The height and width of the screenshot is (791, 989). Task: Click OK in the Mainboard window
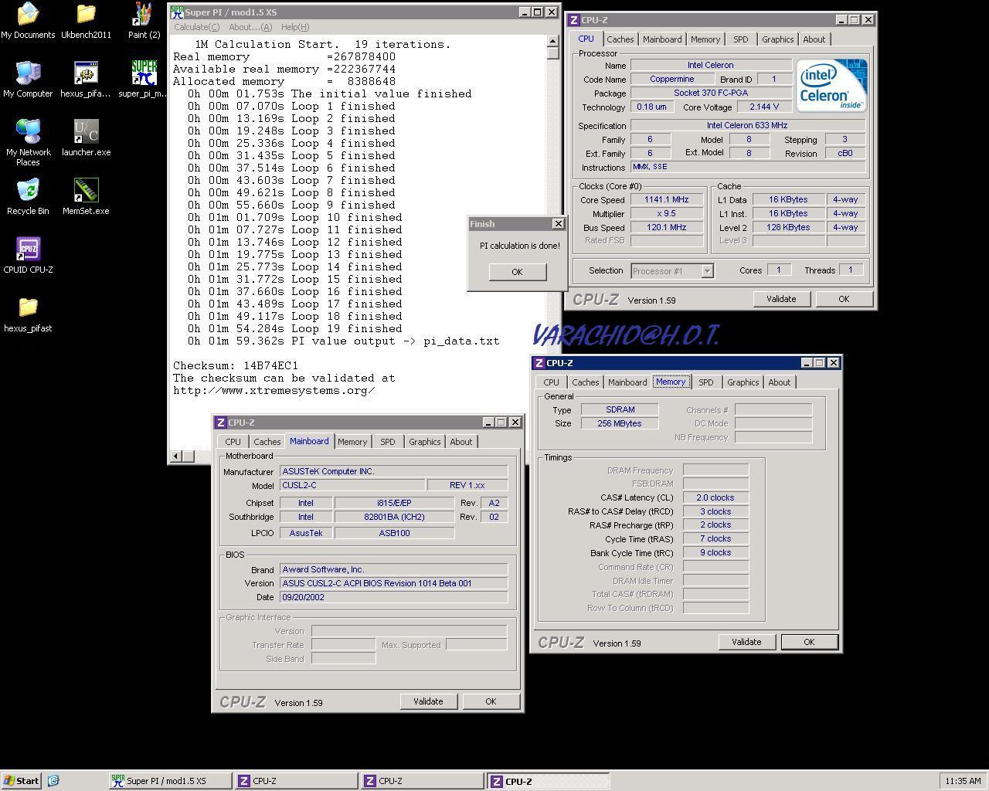point(491,701)
